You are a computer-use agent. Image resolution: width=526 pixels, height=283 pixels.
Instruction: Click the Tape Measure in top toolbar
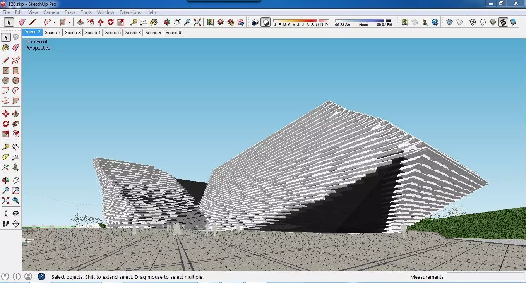134,22
